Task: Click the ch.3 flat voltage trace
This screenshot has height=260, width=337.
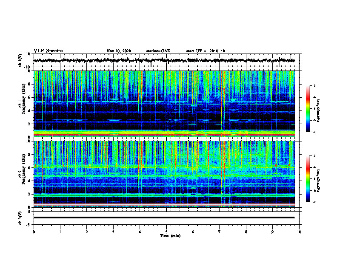Action: click(x=164, y=218)
